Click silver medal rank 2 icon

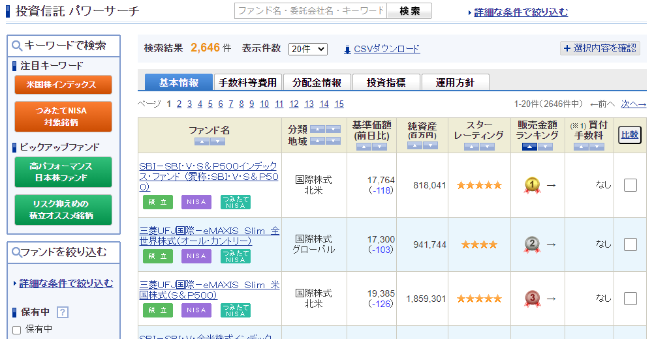532,244
